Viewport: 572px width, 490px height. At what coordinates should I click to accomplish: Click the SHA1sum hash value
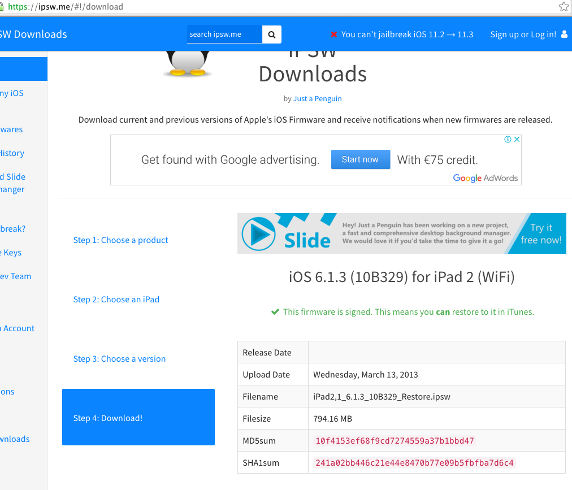point(414,463)
